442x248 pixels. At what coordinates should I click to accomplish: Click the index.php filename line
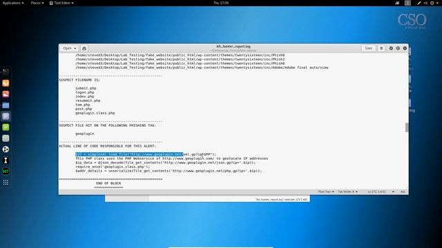click(x=84, y=96)
